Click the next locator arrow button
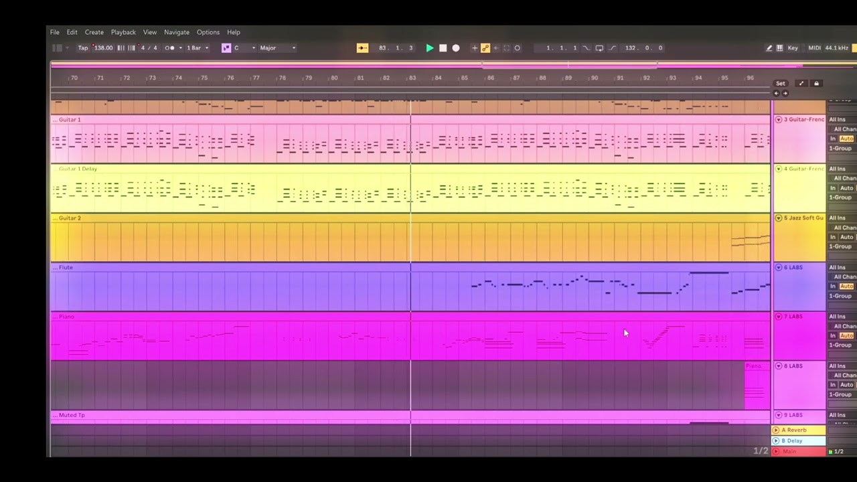 point(785,93)
